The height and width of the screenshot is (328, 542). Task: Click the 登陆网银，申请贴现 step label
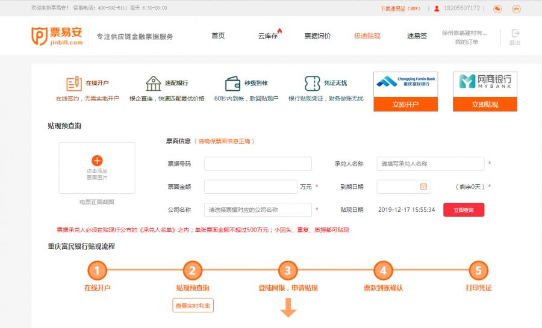click(x=288, y=288)
